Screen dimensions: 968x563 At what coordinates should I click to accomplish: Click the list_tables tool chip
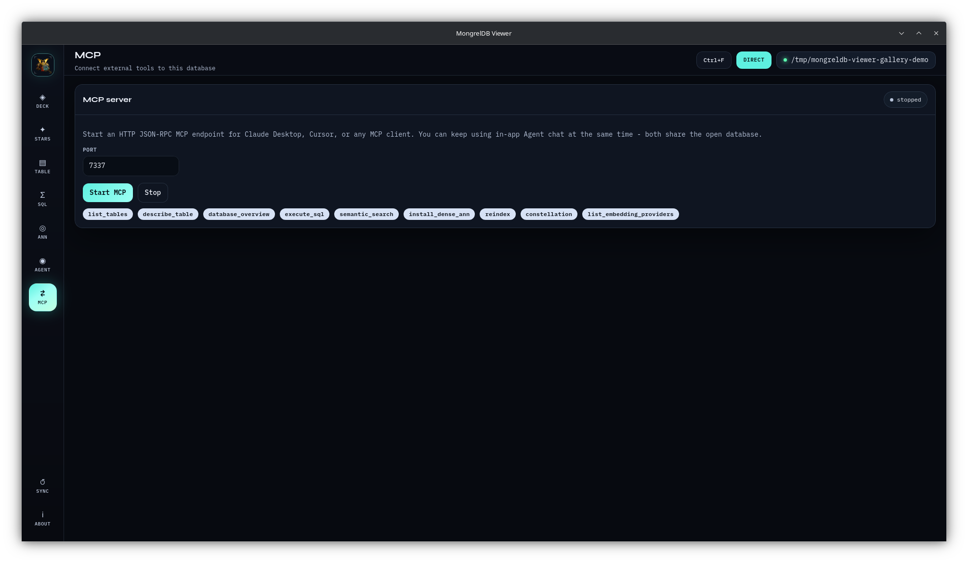pyautogui.click(x=108, y=214)
